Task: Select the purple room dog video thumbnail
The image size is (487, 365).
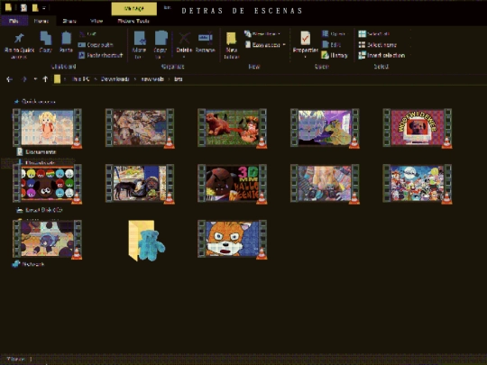Action: 325,128
